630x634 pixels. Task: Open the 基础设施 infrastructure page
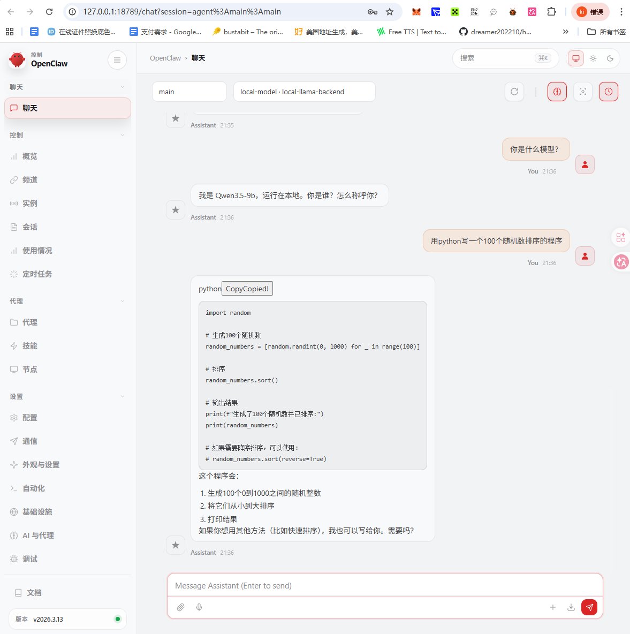point(67,511)
